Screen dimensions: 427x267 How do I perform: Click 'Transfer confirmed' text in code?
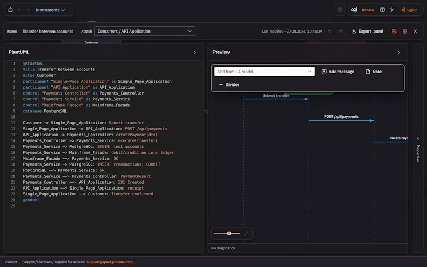(132, 194)
